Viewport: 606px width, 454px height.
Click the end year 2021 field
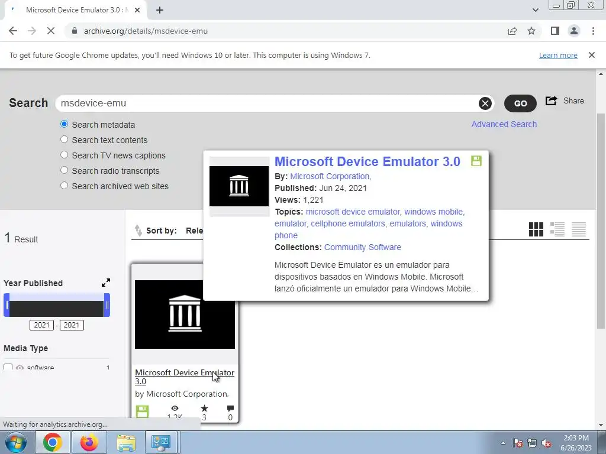point(72,325)
